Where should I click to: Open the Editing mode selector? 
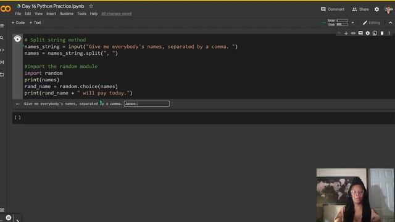click(x=372, y=23)
